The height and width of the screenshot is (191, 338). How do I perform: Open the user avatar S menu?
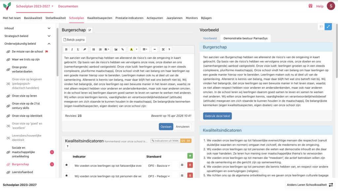point(331,6)
